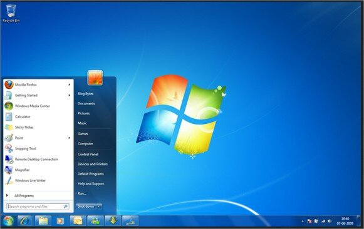Open Games from the Start menu

tap(83, 134)
